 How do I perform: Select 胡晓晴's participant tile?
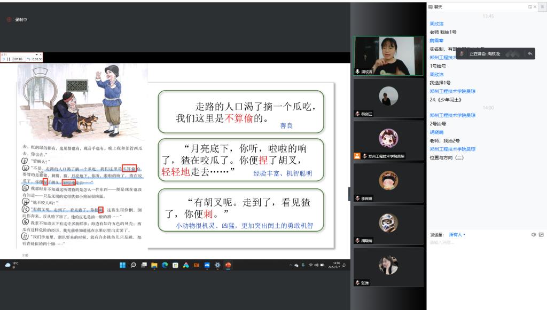coord(389,225)
